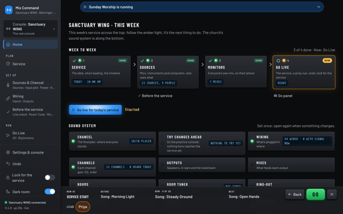
Task: Open the Sources step card
Action: pyautogui.click(x=168, y=72)
